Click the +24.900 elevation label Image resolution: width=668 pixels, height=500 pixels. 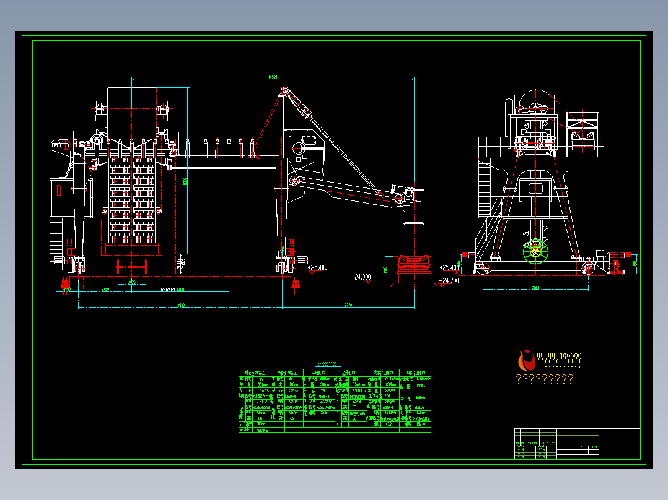(361, 277)
